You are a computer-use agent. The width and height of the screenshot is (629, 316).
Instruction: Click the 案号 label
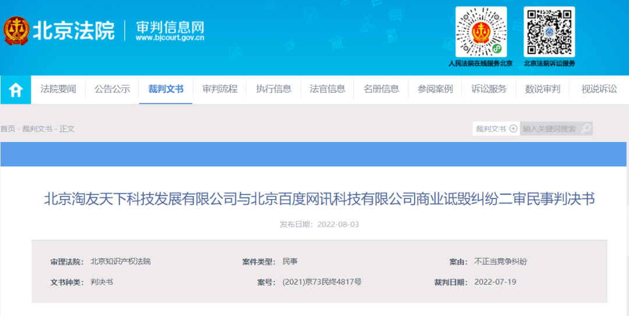266,282
